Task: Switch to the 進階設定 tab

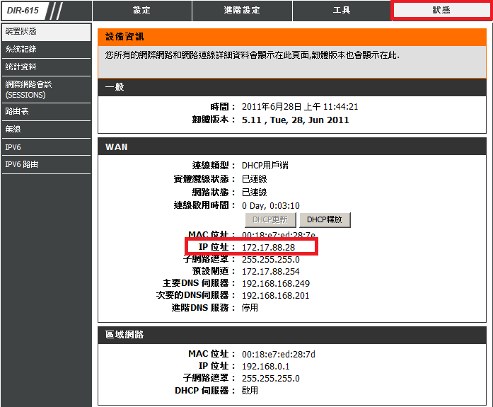Action: pyautogui.click(x=241, y=11)
